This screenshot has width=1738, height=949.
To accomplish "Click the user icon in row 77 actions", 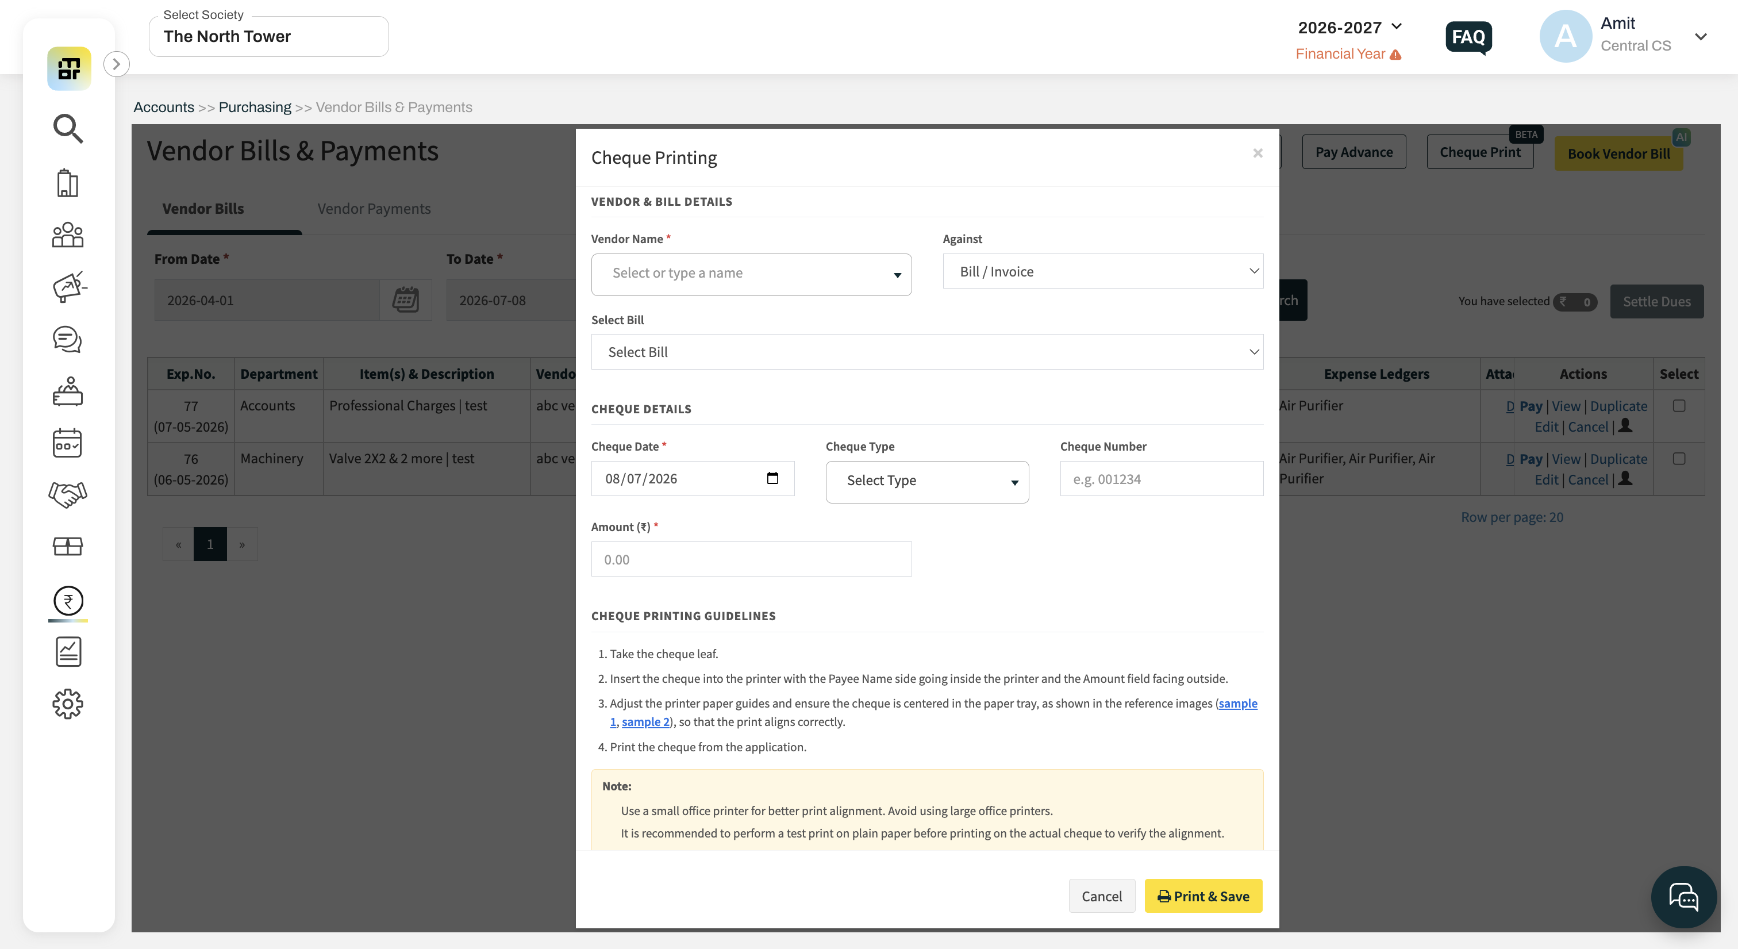I will (x=1625, y=426).
